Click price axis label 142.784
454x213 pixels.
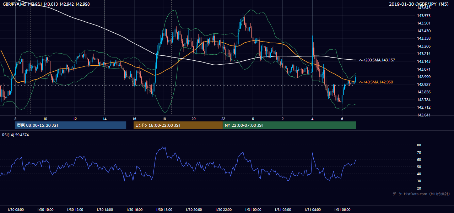point(424,100)
